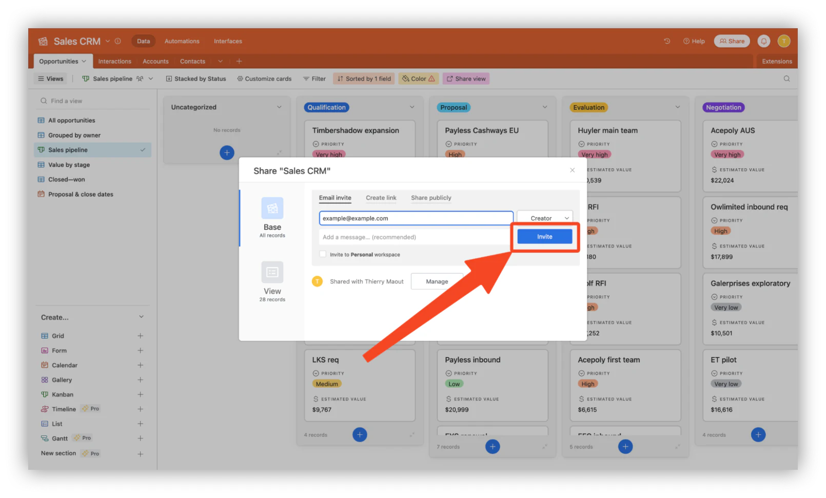Open the base history clock icon
The height and width of the screenshot is (498, 826).
pos(667,41)
